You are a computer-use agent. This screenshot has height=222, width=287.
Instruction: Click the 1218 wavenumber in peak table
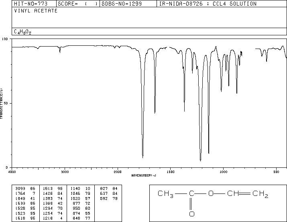[x=48, y=218]
